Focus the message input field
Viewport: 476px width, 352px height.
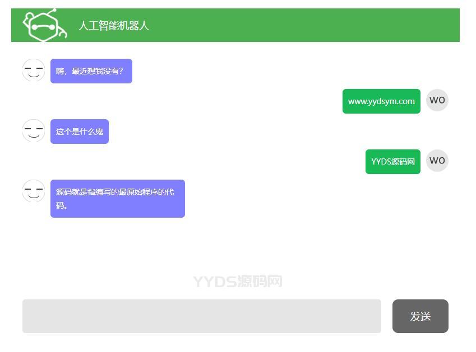click(x=202, y=316)
